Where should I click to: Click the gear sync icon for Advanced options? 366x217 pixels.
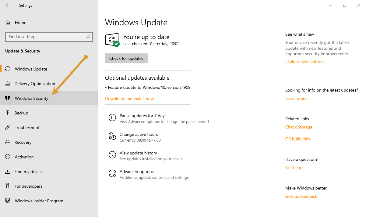[x=112, y=174]
